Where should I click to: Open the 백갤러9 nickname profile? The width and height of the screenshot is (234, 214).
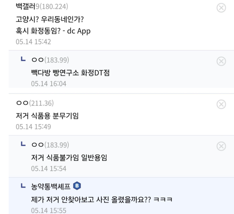coord(42,7)
